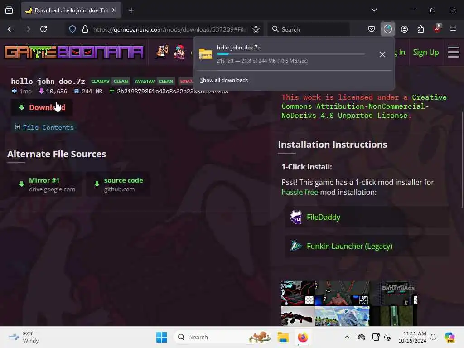Bookmark this page with the star
The height and width of the screenshot is (348, 464).
coord(256,29)
